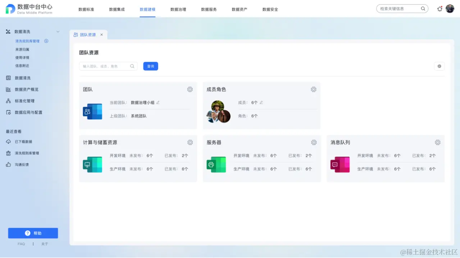Select the 团队资源 tab

tap(87, 34)
